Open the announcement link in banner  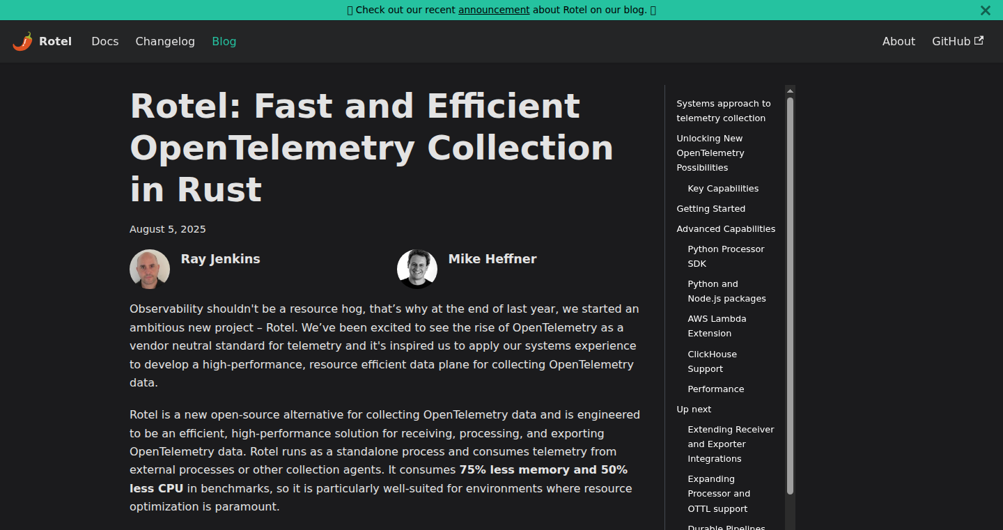pyautogui.click(x=494, y=10)
